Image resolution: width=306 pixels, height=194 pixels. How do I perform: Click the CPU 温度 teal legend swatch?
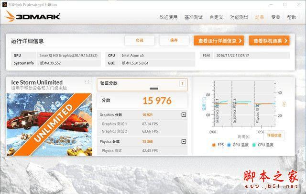tap(254, 145)
